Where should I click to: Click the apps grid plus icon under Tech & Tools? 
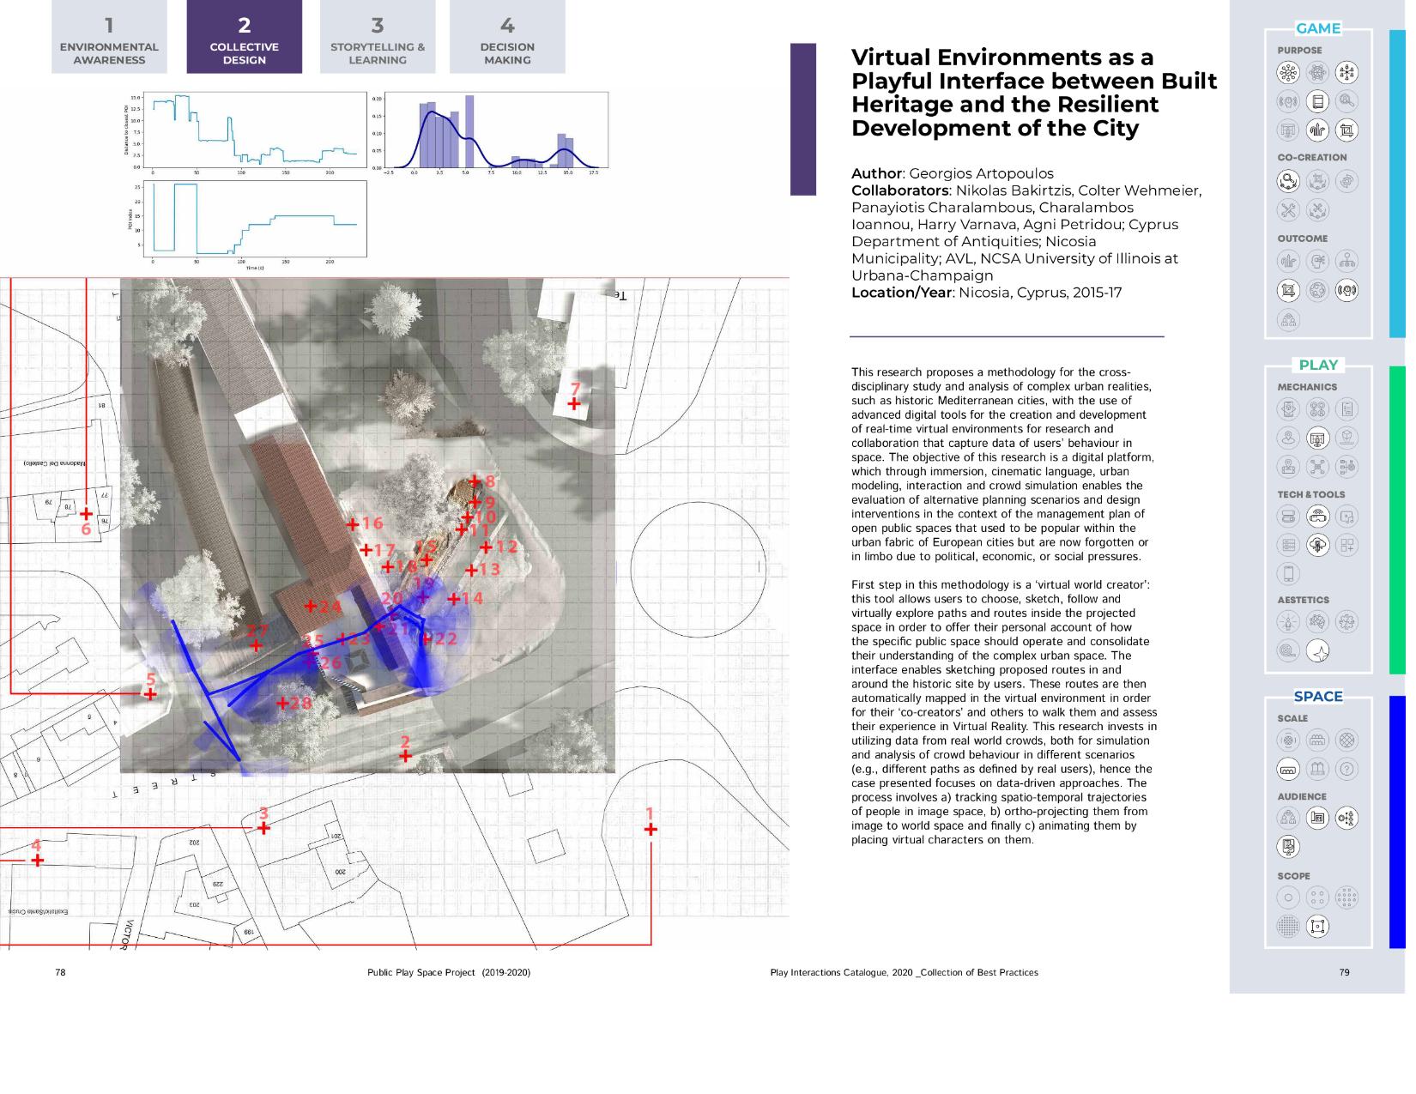[1346, 545]
